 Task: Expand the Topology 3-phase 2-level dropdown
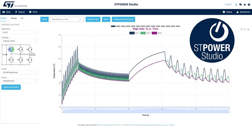pyautogui.click(x=20, y=41)
